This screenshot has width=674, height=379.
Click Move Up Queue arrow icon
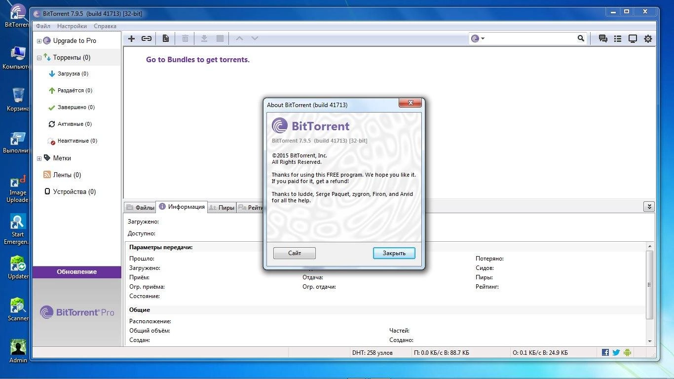239,38
